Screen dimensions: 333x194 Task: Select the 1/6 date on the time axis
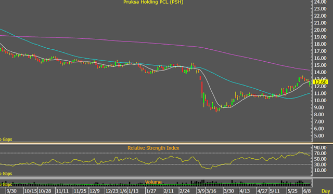click(123, 191)
